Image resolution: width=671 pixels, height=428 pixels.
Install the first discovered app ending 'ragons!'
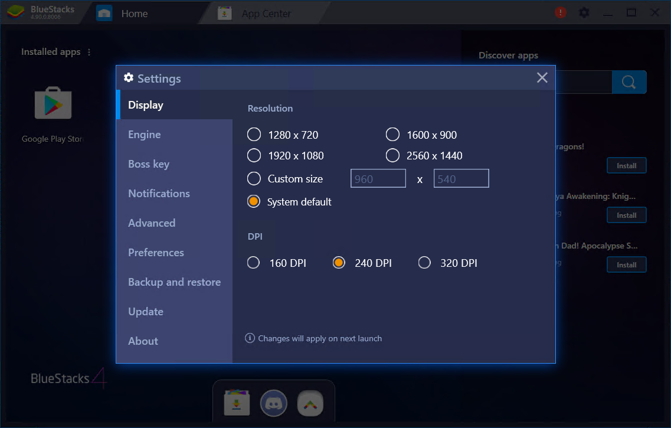(627, 166)
